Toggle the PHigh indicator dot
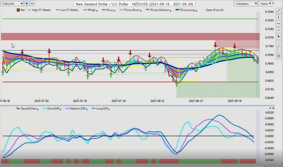The height and width of the screenshot is (167, 283). tap(97, 11)
